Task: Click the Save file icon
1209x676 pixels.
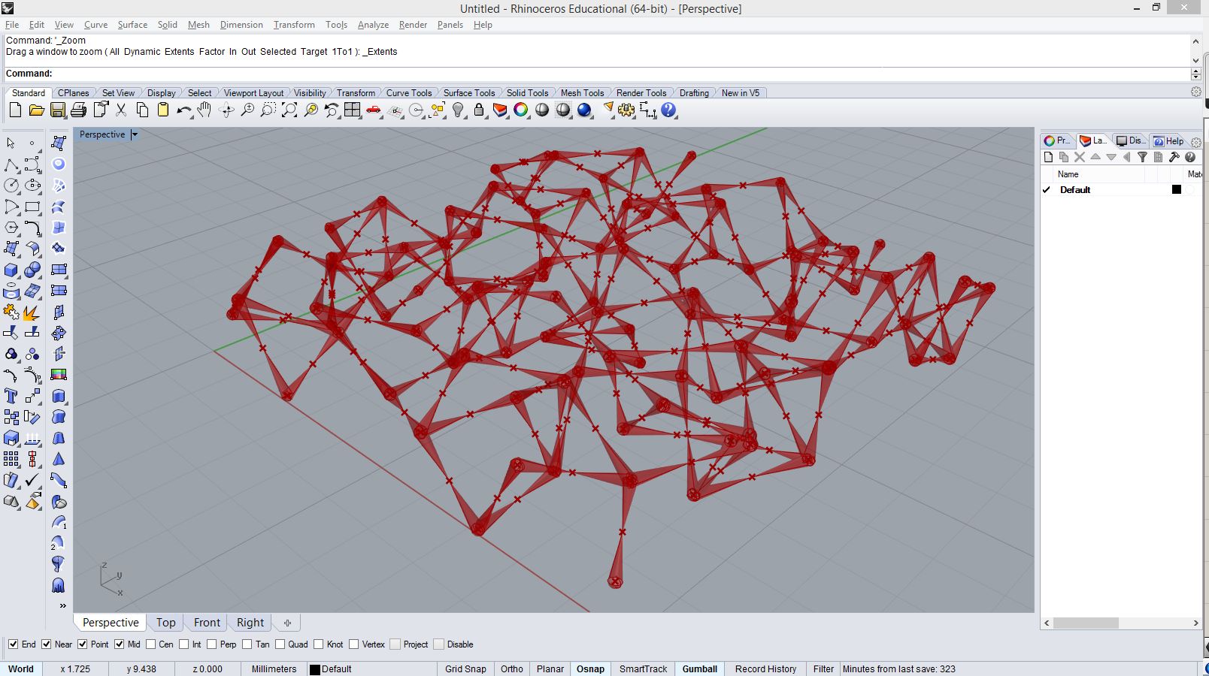Action: click(x=57, y=110)
